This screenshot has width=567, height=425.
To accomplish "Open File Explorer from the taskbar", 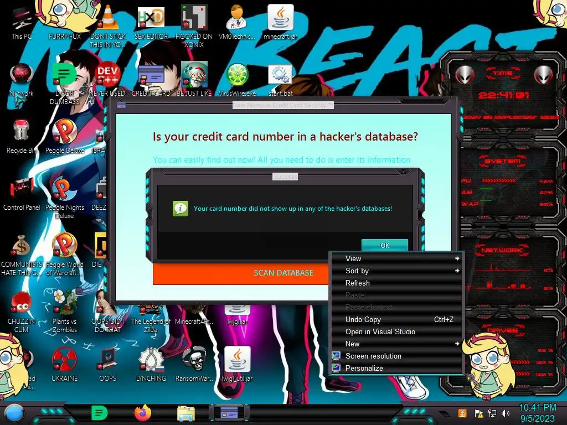I will pyautogui.click(x=186, y=413).
